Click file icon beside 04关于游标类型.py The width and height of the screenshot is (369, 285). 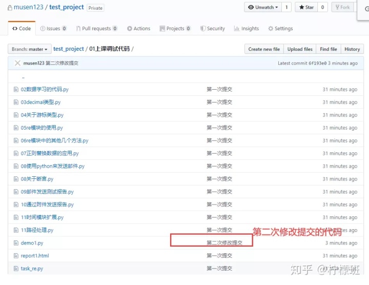click(16, 115)
